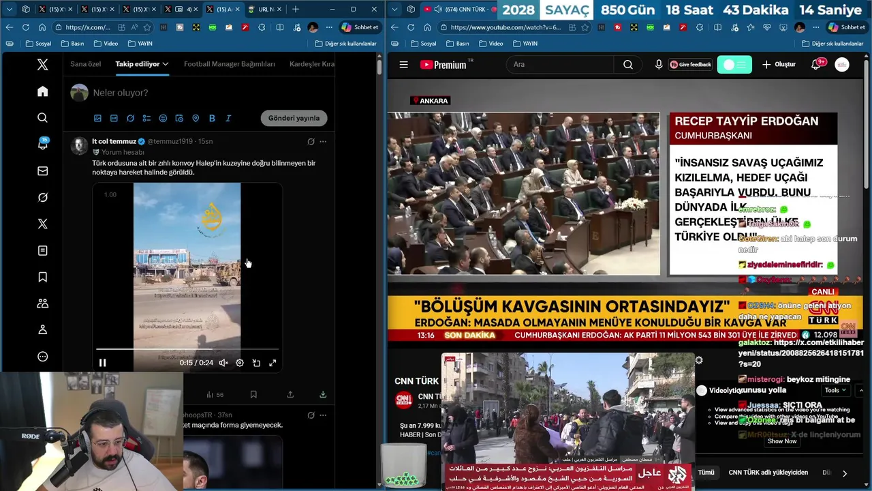Ask Grok about lt col temmuz tweet

pyautogui.click(x=311, y=141)
